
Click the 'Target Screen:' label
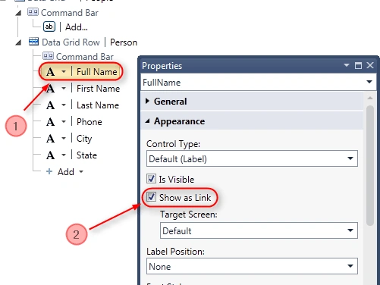tap(189, 215)
